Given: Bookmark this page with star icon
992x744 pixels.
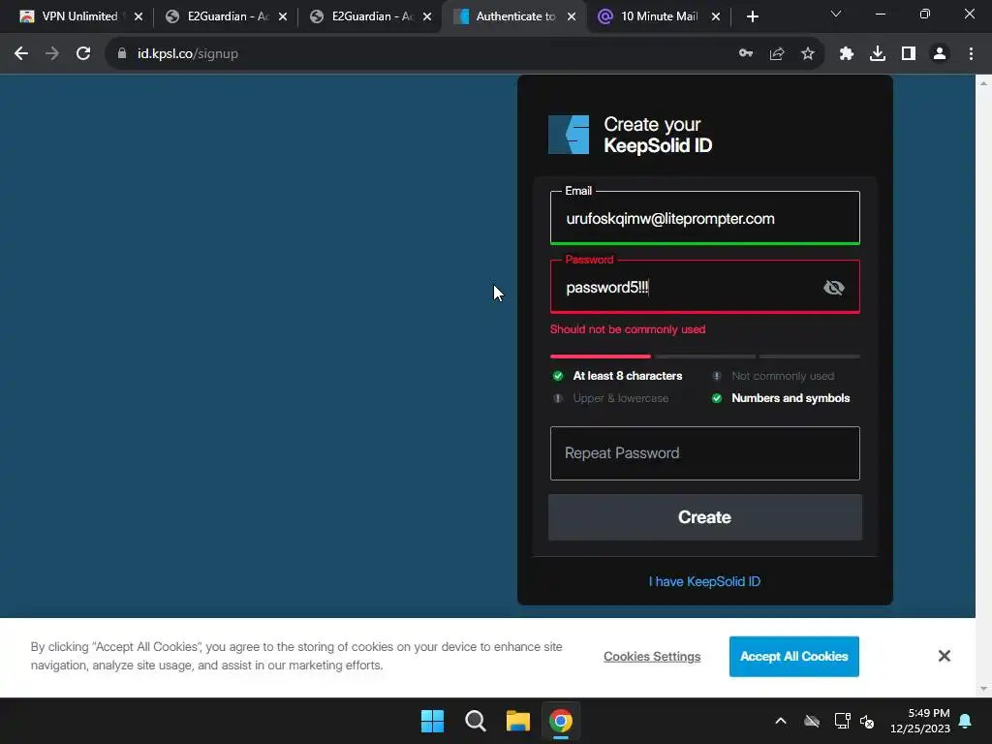Looking at the screenshot, I should click(808, 54).
